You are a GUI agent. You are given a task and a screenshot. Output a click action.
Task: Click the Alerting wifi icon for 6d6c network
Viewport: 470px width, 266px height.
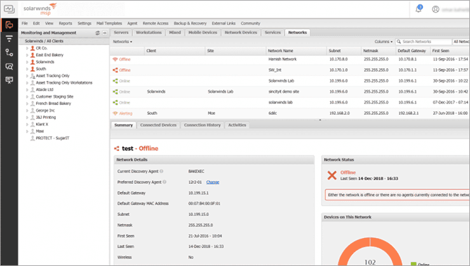115,113
